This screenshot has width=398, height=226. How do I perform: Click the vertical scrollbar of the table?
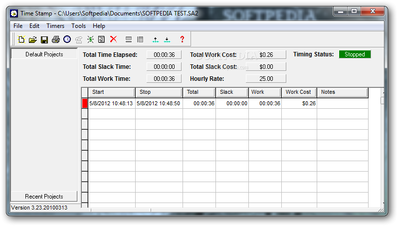pos(382,147)
